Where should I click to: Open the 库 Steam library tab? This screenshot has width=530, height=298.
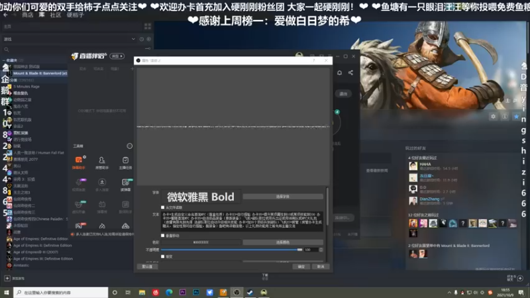point(42,15)
